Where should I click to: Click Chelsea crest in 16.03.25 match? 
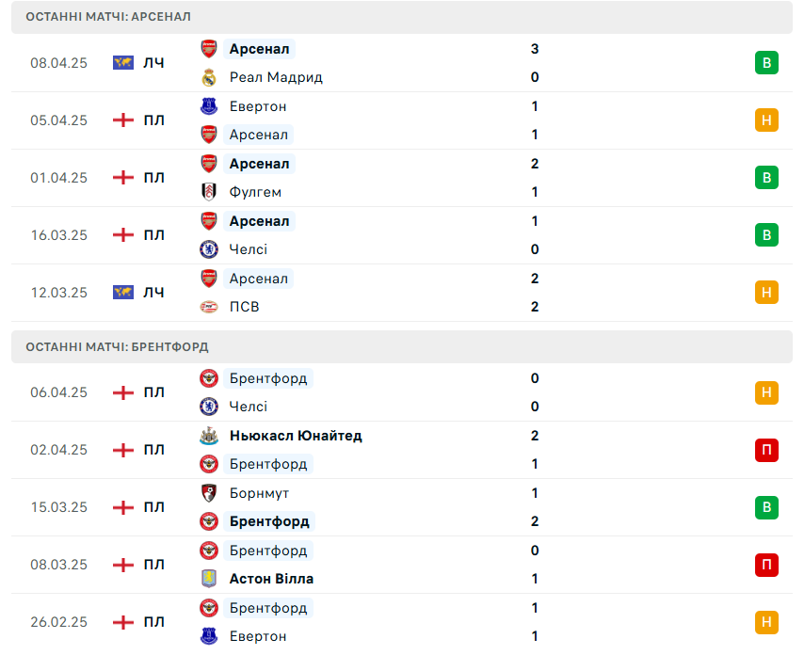click(209, 249)
